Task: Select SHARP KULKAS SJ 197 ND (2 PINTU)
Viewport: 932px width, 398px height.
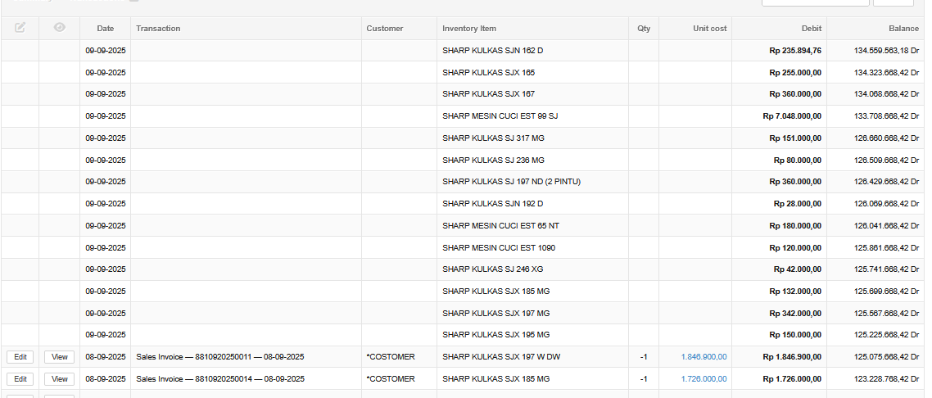Action: [511, 181]
